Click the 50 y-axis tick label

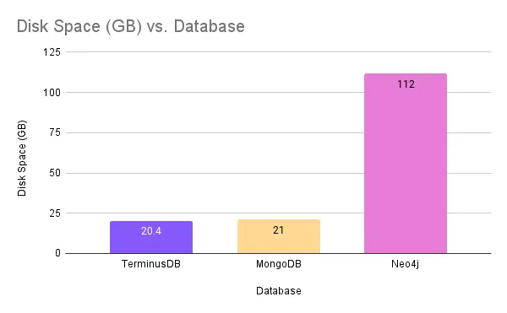[55, 173]
